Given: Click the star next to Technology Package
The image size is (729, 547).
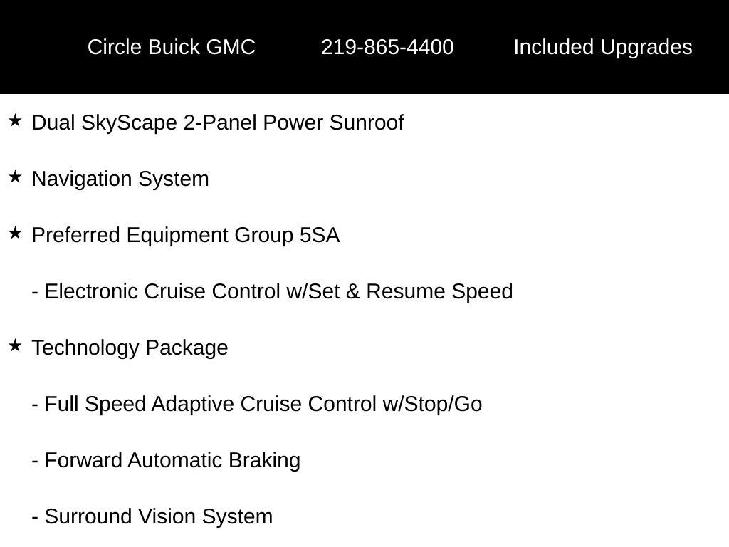Looking at the screenshot, I should point(15,346).
